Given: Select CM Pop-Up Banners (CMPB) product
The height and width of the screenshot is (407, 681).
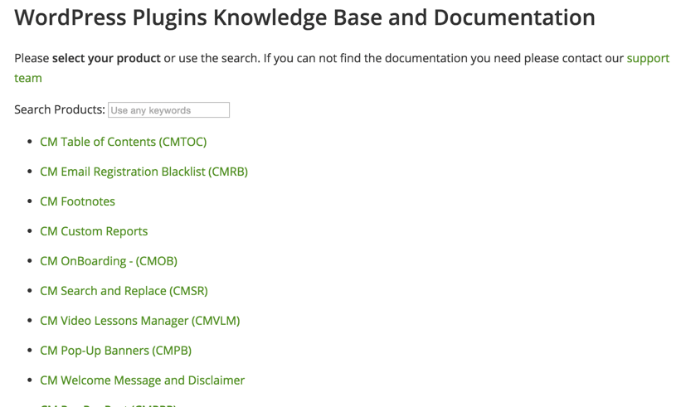Looking at the screenshot, I should (115, 351).
